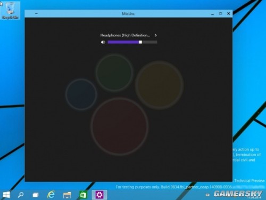Click the yellow circle in MtcUvc
The height and width of the screenshot is (200, 266).
[x=159, y=85]
